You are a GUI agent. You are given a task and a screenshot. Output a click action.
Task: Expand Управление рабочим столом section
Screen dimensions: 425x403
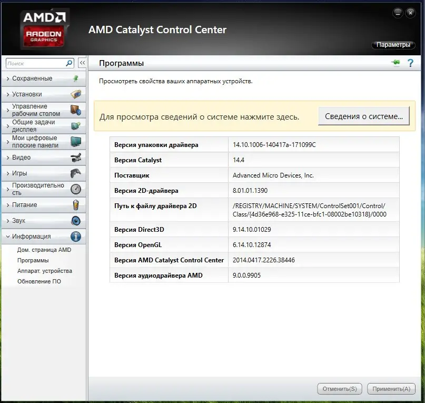coord(44,110)
